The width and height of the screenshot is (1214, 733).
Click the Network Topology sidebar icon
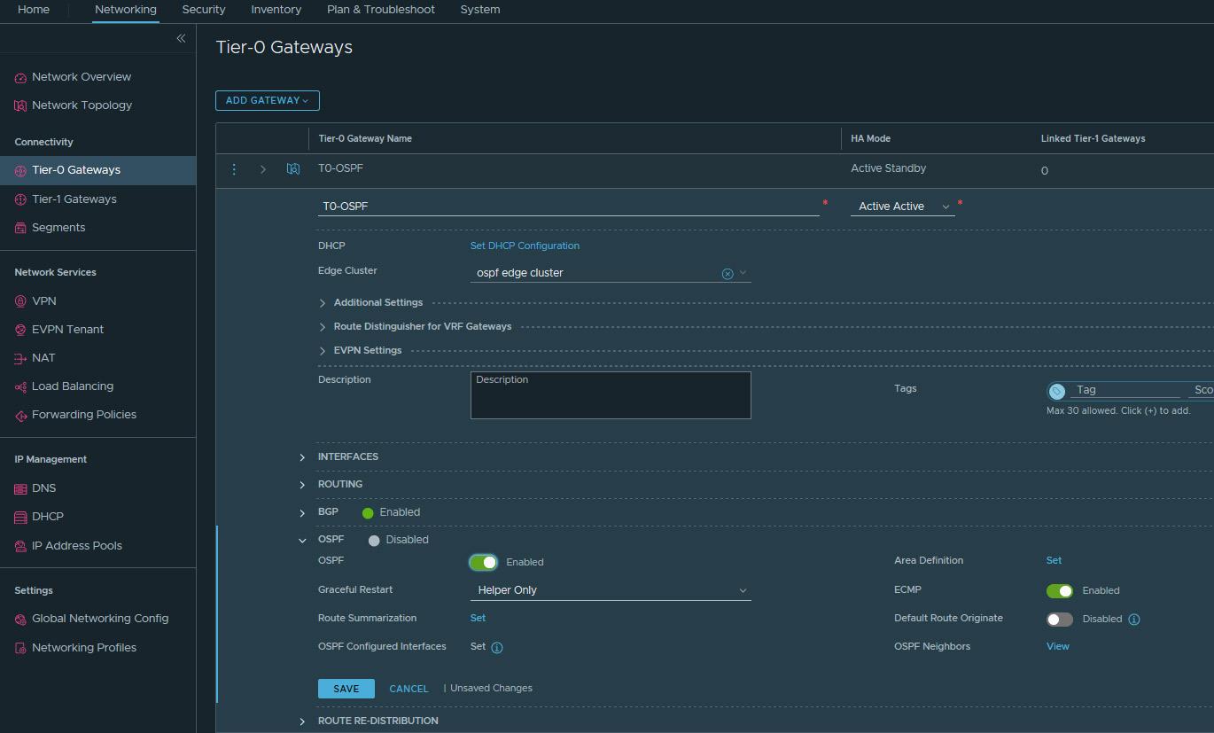click(x=20, y=105)
